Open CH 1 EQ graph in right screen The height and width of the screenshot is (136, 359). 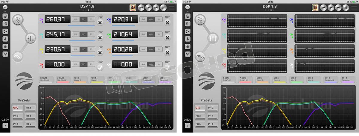coord(257,21)
